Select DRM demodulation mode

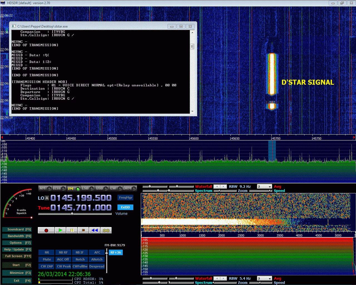click(x=130, y=188)
